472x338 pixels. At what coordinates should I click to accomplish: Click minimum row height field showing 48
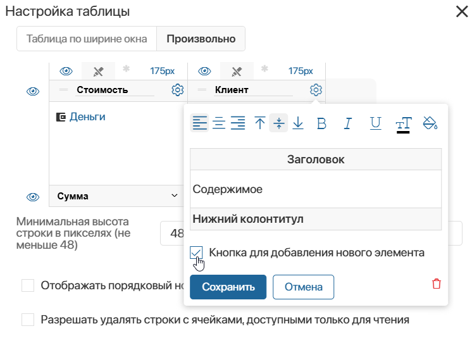[x=172, y=233]
